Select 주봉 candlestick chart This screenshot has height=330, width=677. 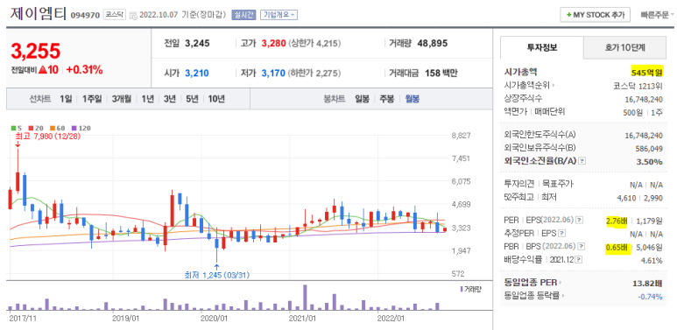pyautogui.click(x=386, y=99)
